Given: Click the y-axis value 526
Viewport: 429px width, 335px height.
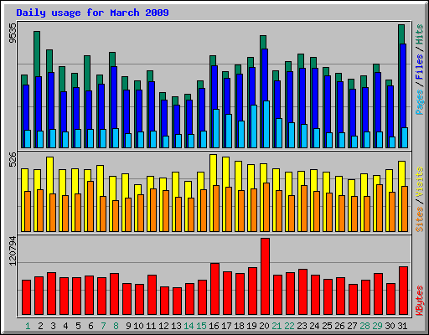Looking at the screenshot, I should [x=13, y=159].
